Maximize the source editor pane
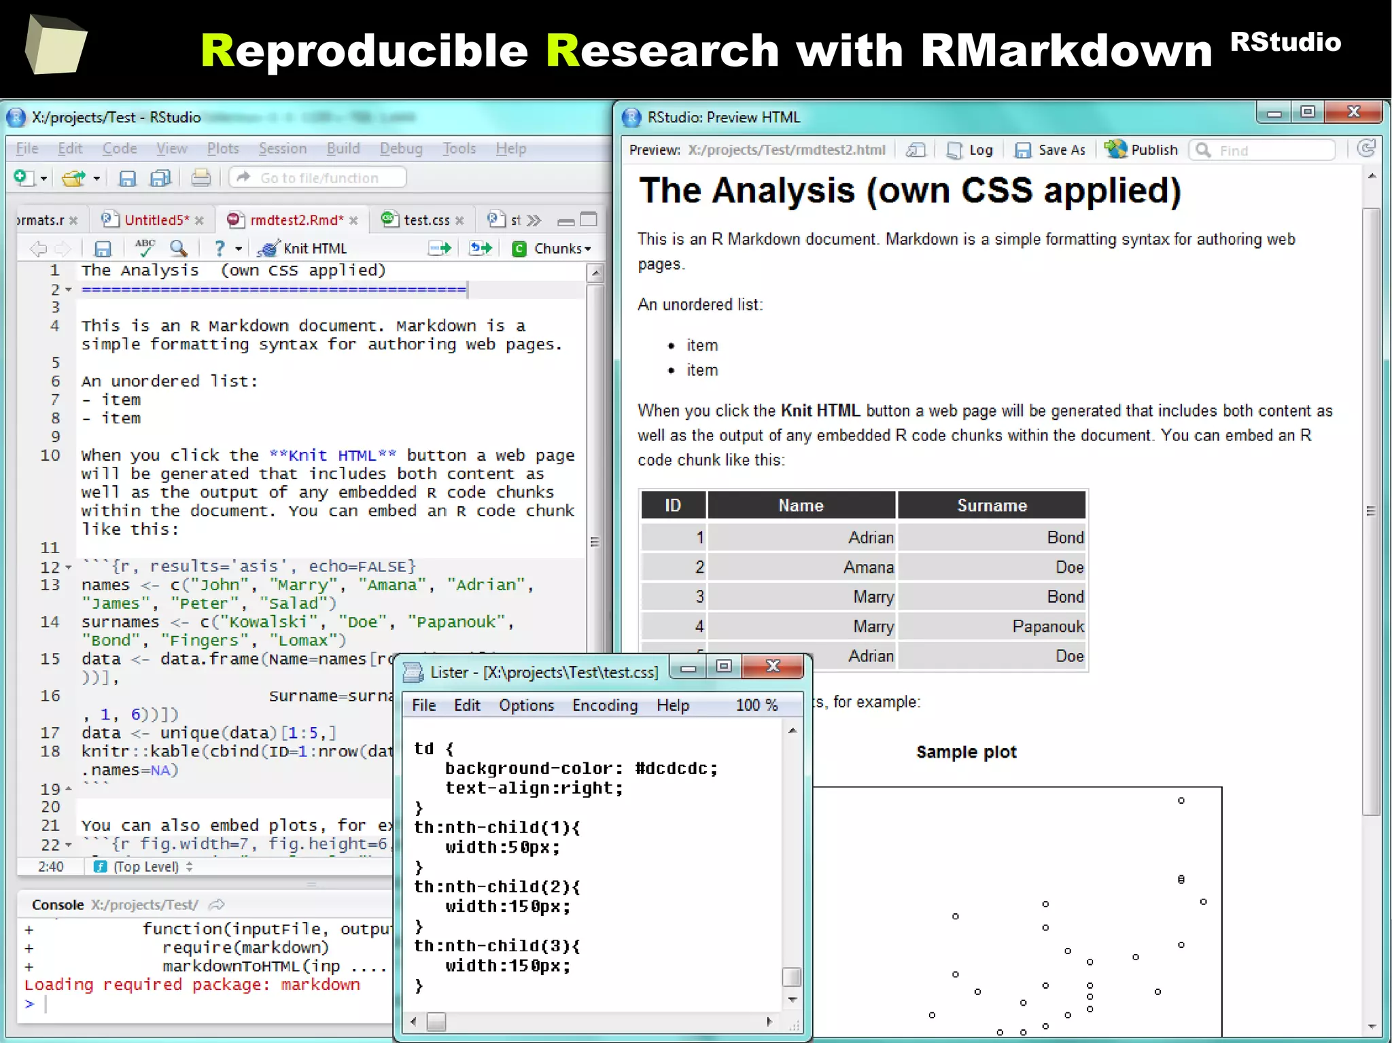Image resolution: width=1392 pixels, height=1043 pixels. (x=589, y=219)
